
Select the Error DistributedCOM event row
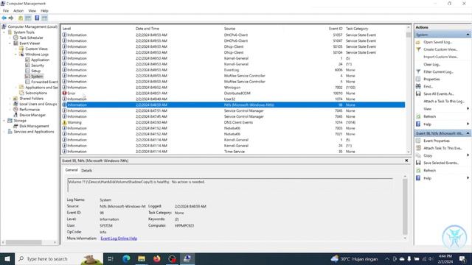(233, 93)
